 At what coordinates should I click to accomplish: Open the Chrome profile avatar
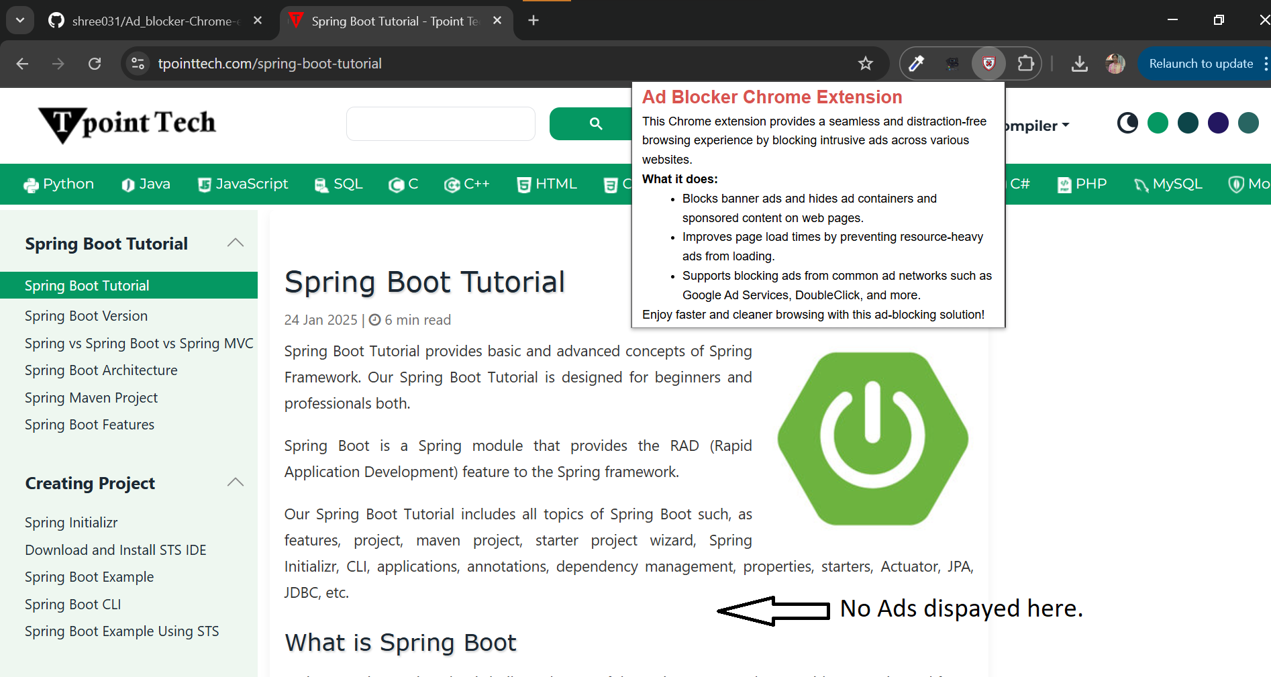1115,64
